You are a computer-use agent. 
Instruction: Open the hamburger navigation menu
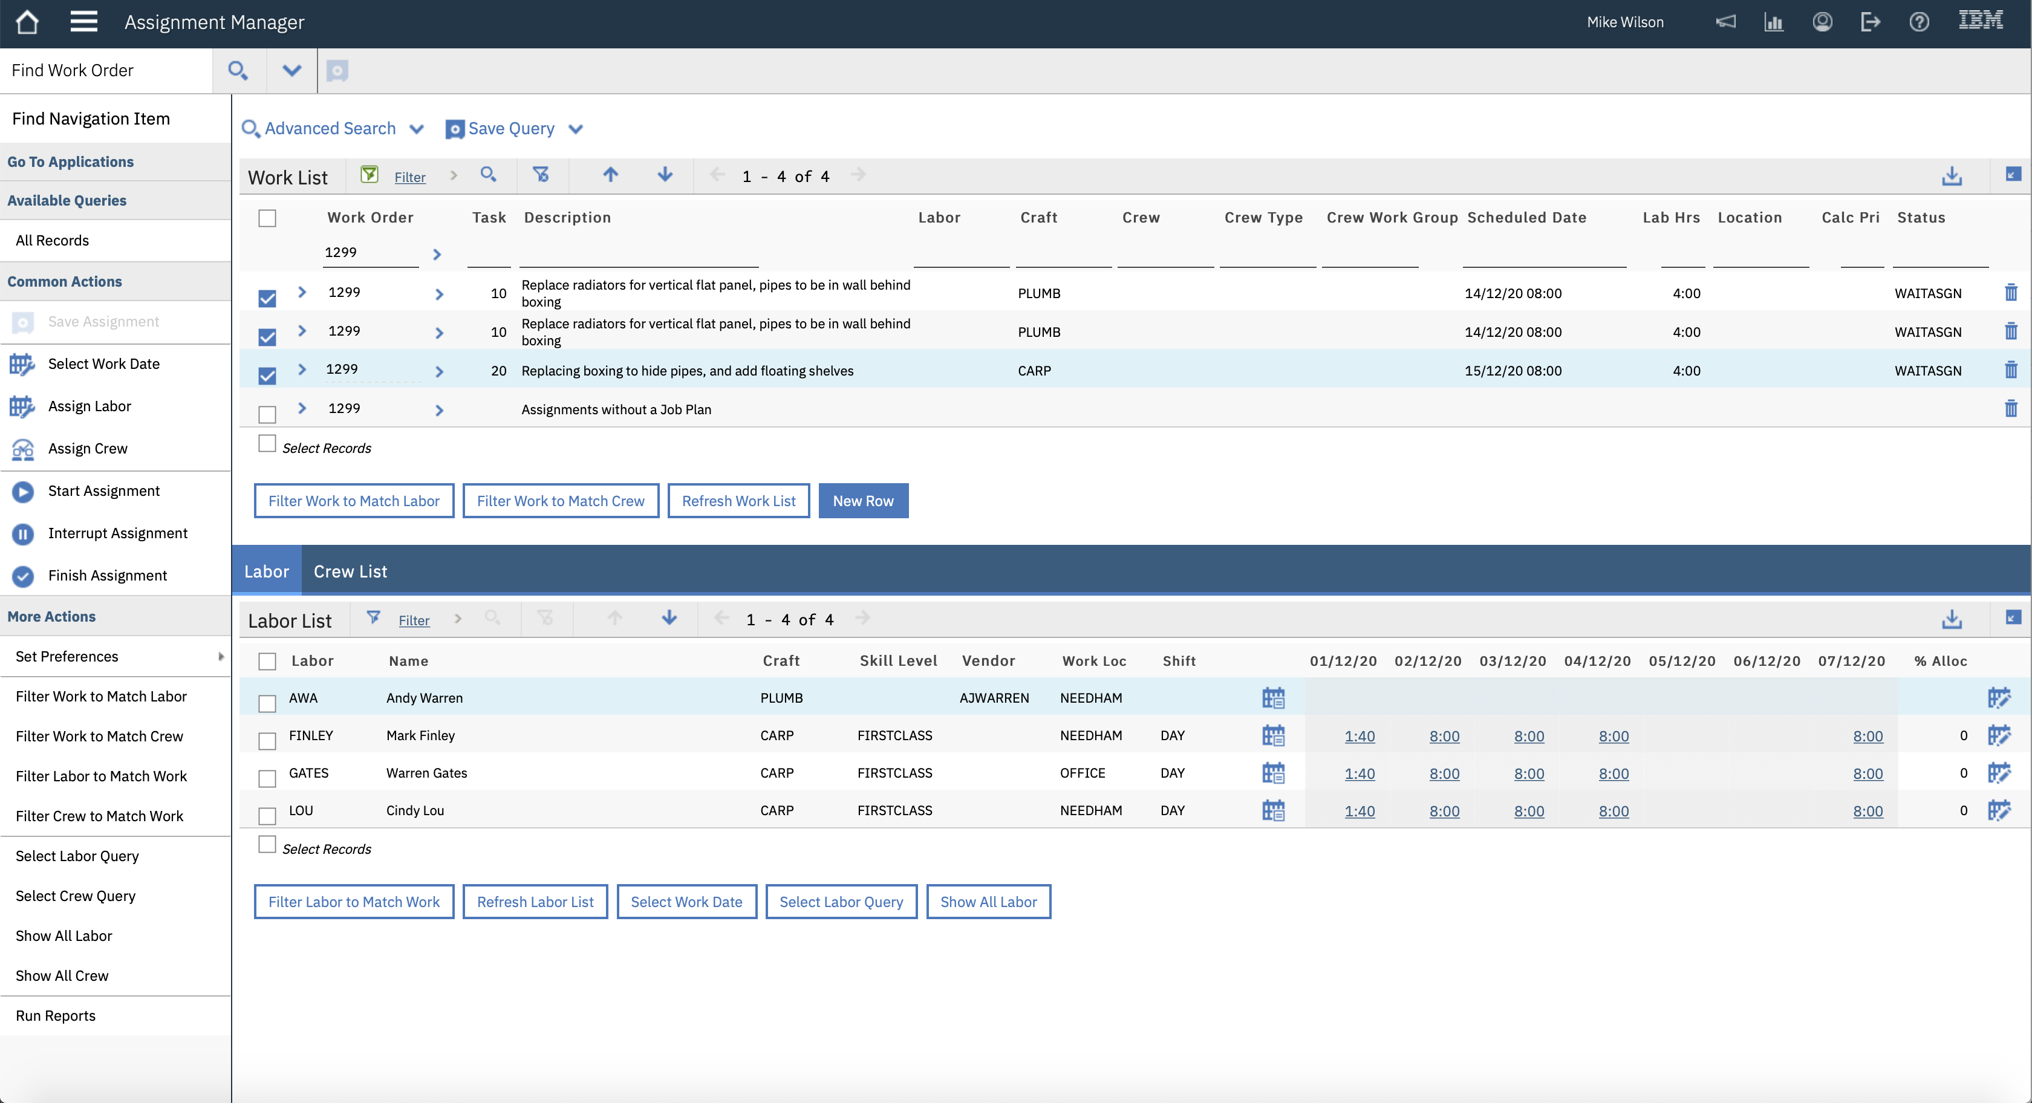click(x=83, y=22)
